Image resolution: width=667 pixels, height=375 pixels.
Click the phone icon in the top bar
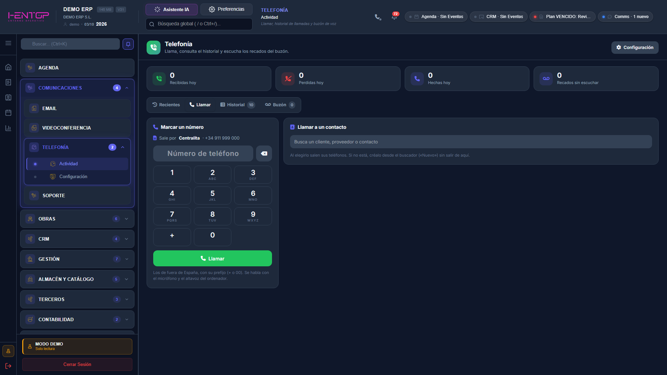tap(378, 17)
